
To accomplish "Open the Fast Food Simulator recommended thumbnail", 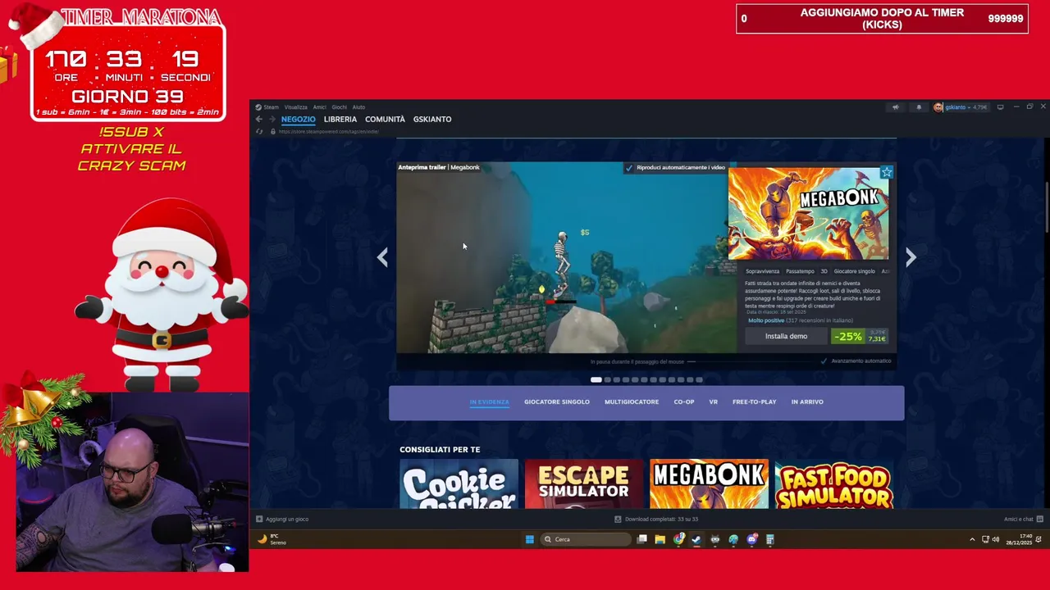I will coord(833,483).
